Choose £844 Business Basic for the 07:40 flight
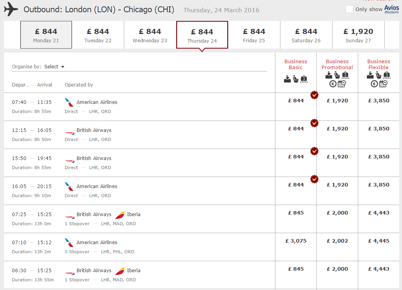The height and width of the screenshot is (290, 402). [296, 101]
